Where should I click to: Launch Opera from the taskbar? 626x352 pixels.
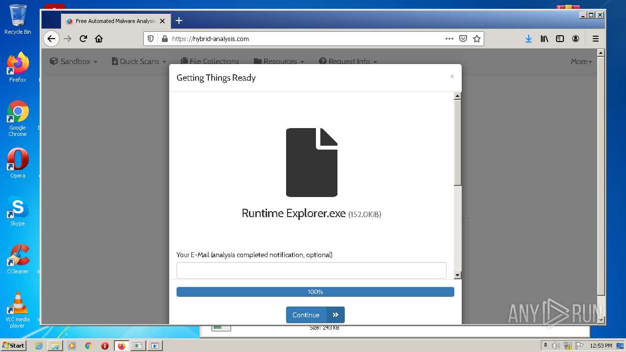click(x=105, y=345)
